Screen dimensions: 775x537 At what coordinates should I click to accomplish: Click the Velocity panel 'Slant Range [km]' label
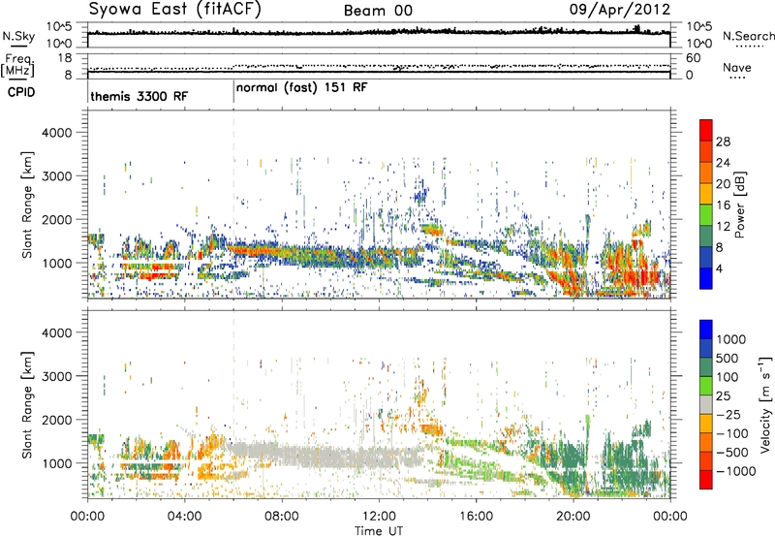click(27, 405)
